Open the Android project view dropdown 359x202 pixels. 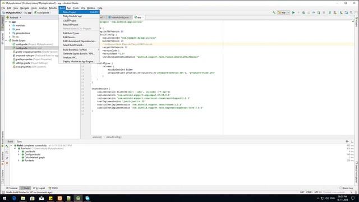(x=13, y=17)
